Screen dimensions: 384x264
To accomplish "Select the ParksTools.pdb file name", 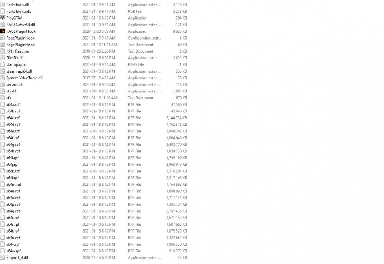I will (x=18, y=11).
